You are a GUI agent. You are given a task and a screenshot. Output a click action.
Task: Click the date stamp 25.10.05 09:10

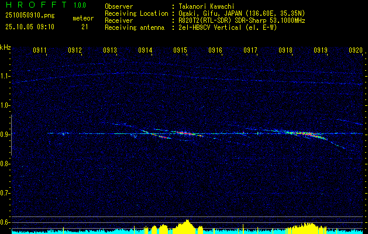click(30, 27)
